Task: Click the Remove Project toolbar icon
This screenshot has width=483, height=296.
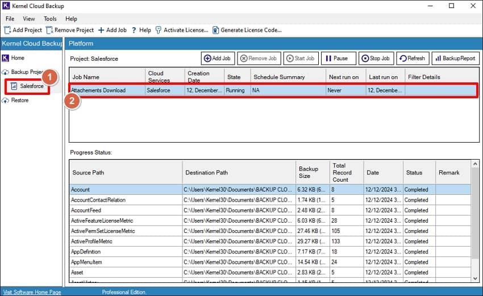Action: coord(49,30)
